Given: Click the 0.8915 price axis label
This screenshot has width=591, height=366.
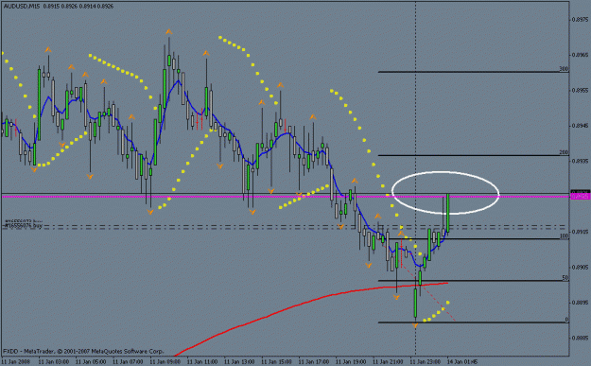Looking at the screenshot, I should click(580, 232).
